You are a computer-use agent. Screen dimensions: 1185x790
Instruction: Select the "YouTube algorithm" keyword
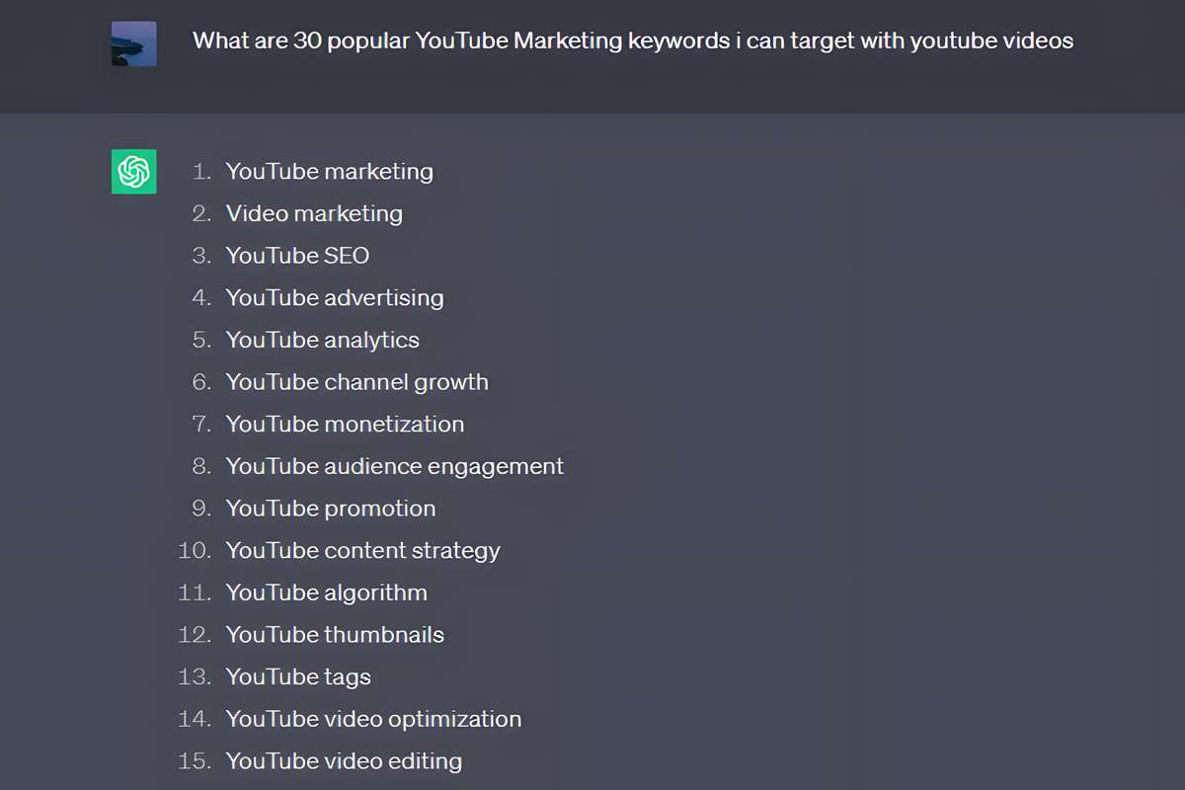click(x=326, y=592)
